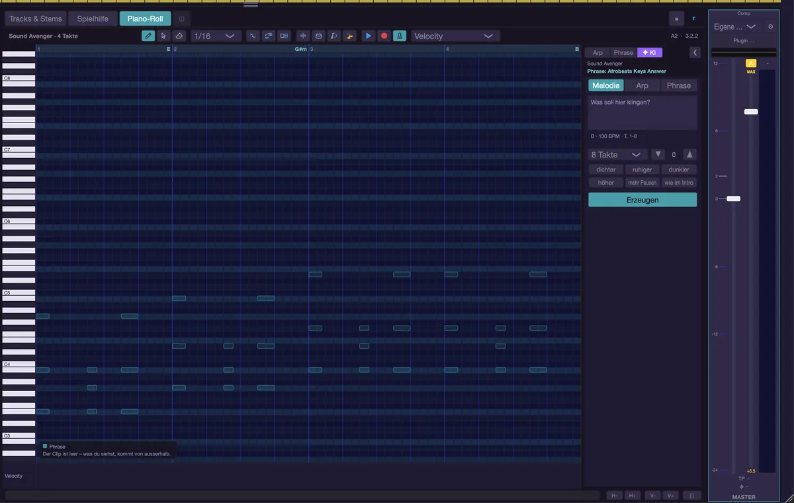Select the Phrase mode next to Melodie's Arp

pos(679,85)
